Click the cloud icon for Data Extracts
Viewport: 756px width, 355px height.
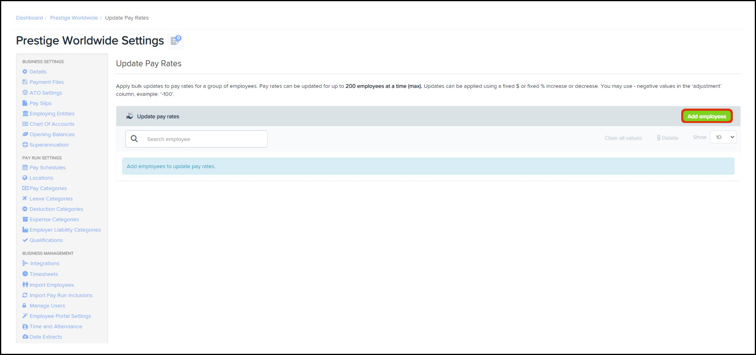coord(25,337)
